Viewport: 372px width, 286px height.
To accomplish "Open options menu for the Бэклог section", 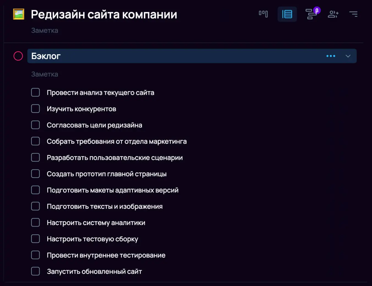I will coord(331,56).
